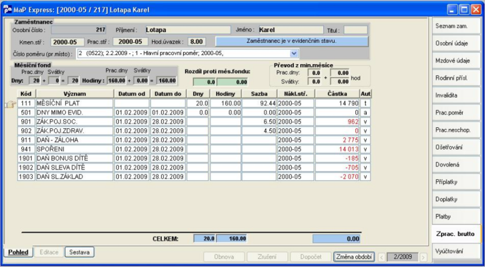
Task: Click the red amount 14 013
Action: [337, 150]
